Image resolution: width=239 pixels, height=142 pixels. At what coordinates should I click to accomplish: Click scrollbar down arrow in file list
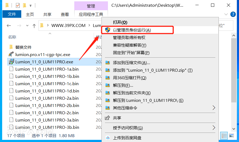click(234, 129)
